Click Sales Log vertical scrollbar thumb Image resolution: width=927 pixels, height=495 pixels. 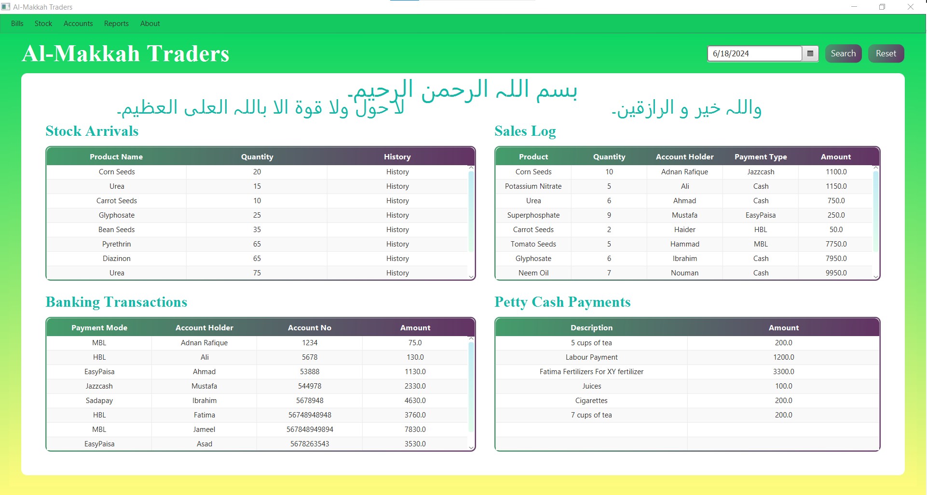tap(876, 211)
